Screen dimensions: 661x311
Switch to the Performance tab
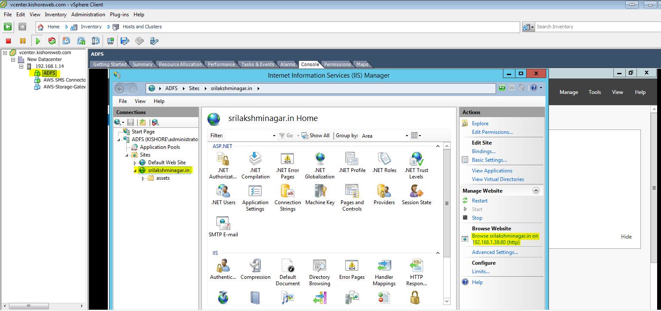point(221,64)
